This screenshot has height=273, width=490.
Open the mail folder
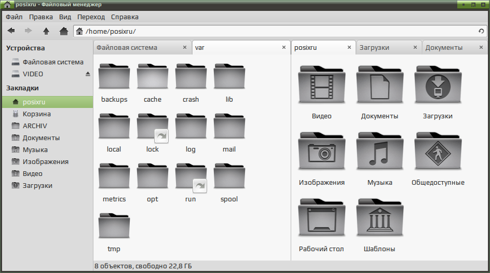[x=229, y=126]
